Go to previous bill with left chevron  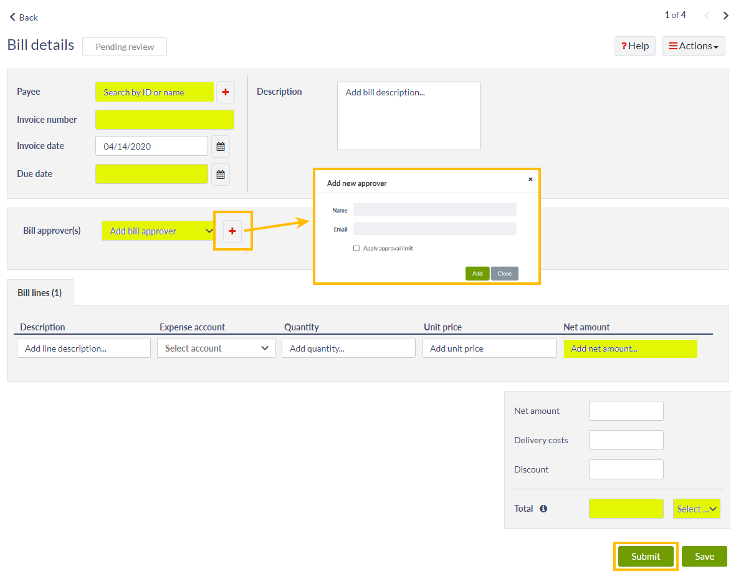pos(707,16)
